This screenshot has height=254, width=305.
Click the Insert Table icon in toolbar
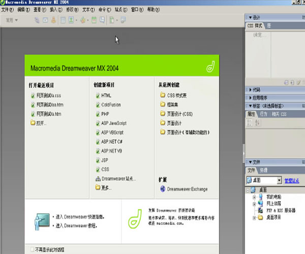point(63,20)
